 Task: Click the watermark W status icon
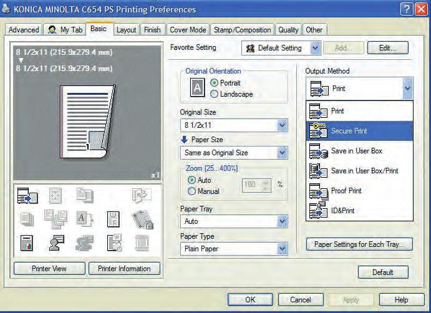[x=114, y=219]
